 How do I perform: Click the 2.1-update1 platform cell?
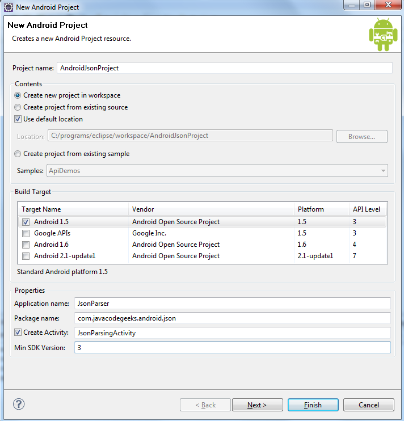pyautogui.click(x=315, y=256)
